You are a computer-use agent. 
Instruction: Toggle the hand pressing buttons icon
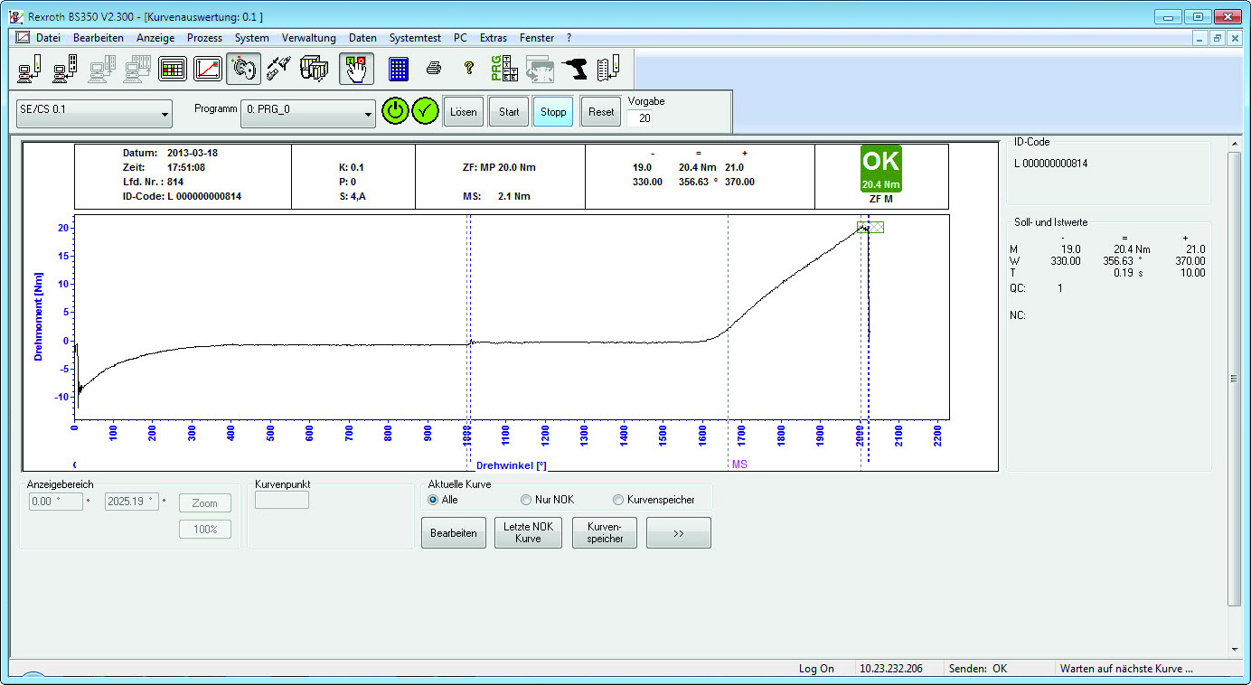(356, 69)
